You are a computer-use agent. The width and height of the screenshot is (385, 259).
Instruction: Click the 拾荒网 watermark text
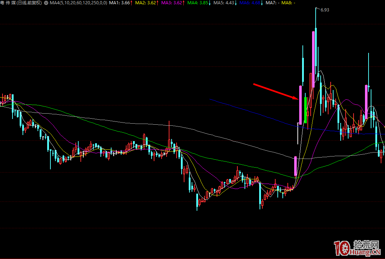366,245
